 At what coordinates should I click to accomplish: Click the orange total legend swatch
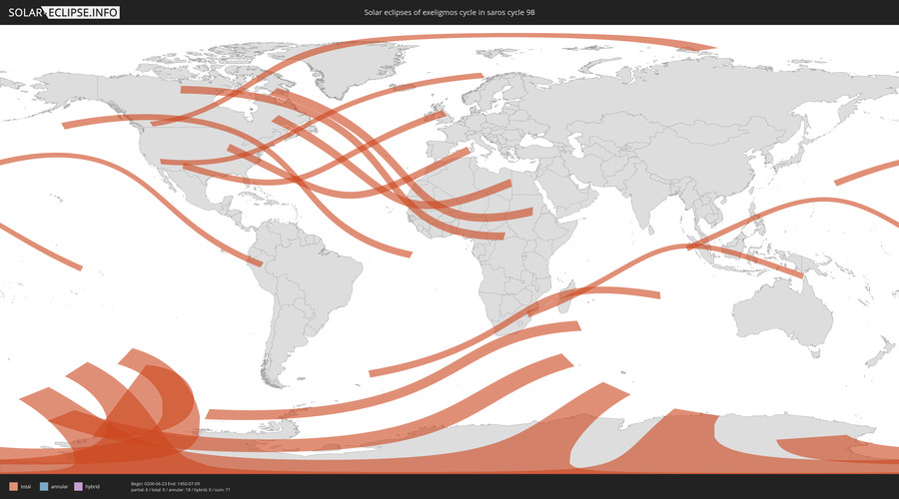(13, 486)
